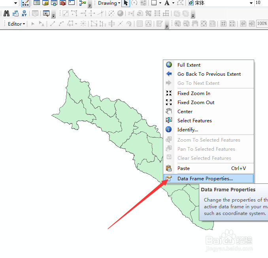The image size is (268, 258).
Task: Expand overflow options after ModelBuilder icon
Action: click(90, 5)
